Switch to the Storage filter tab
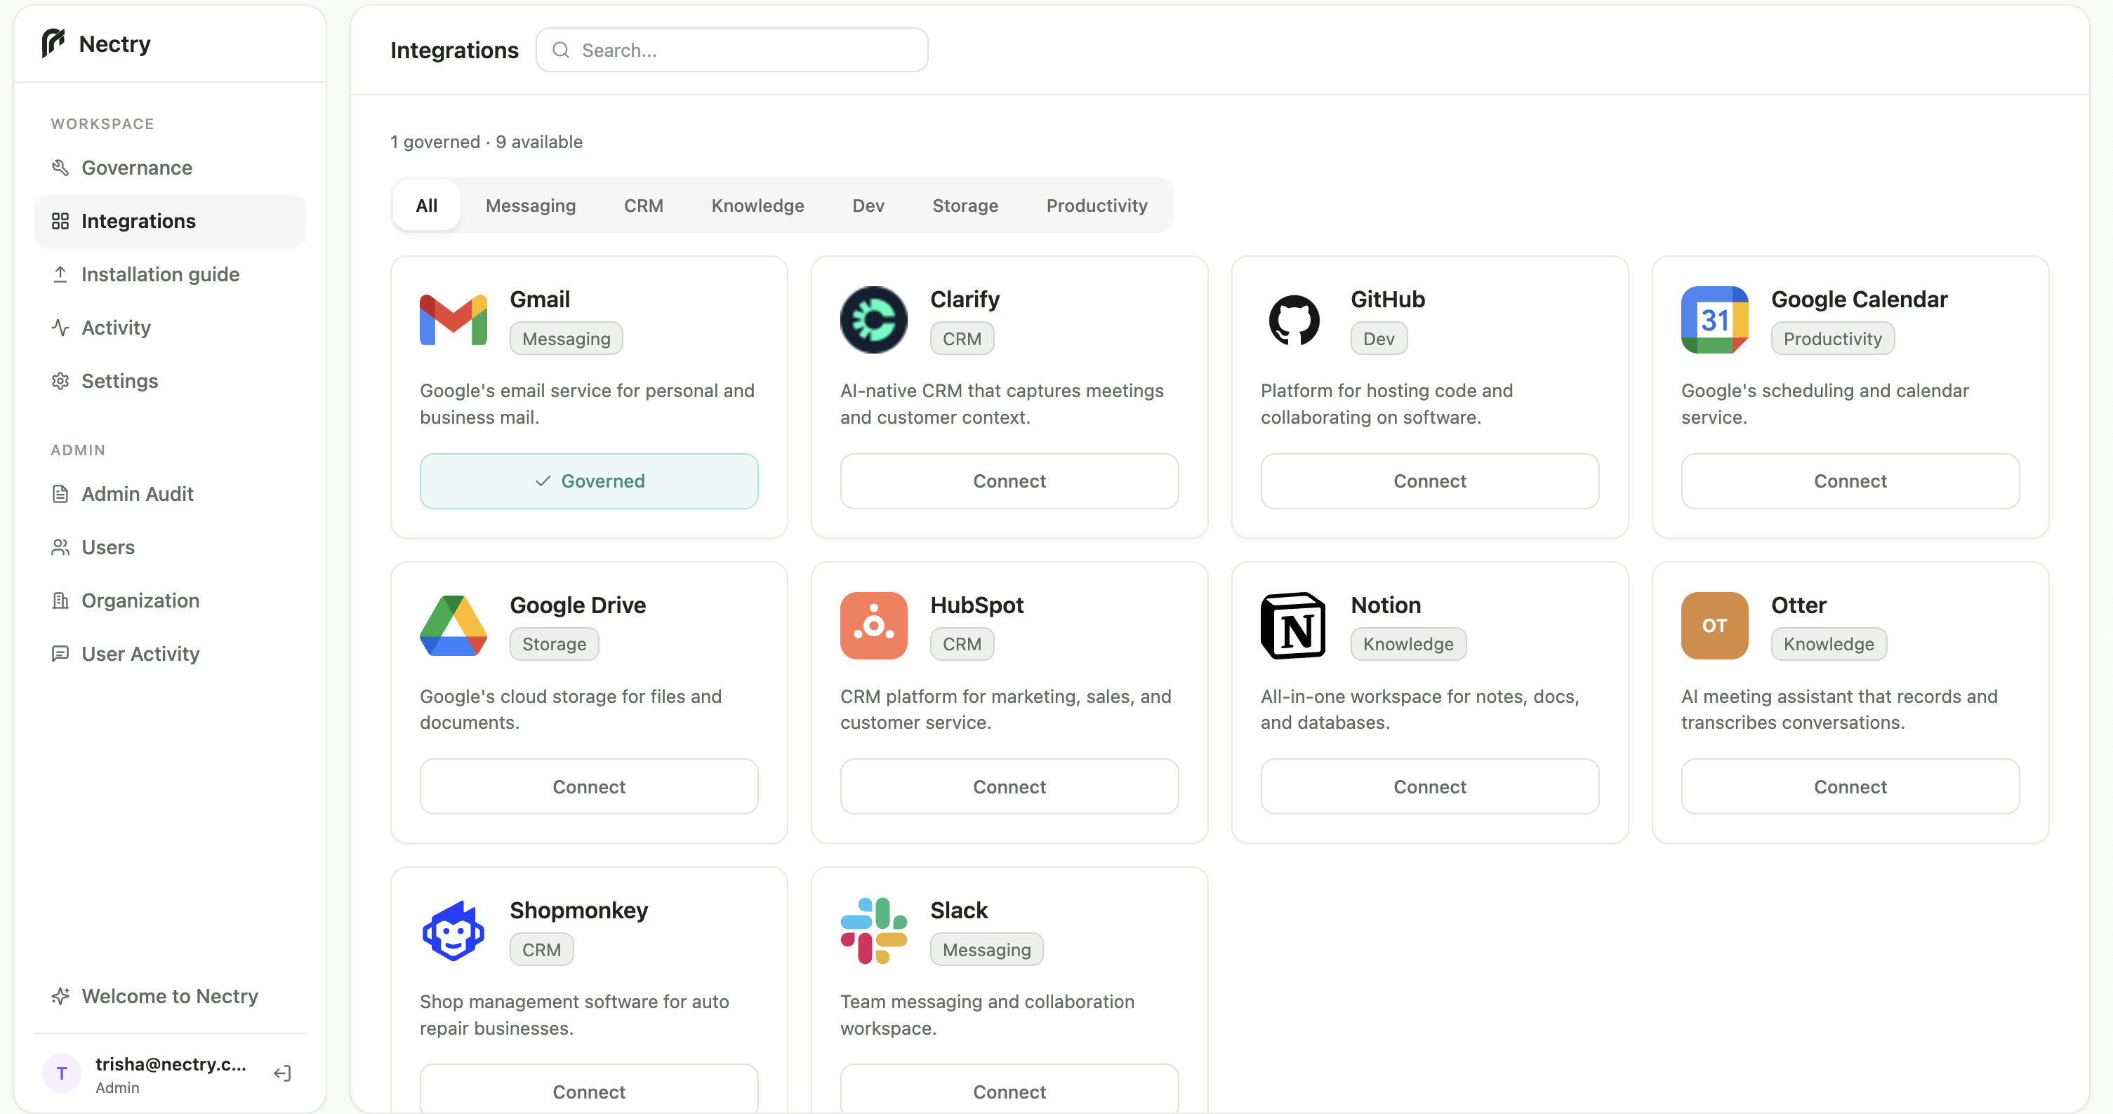 (x=965, y=205)
